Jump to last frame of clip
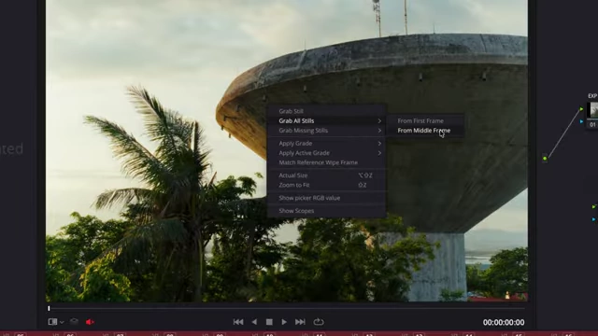This screenshot has width=598, height=336. 300,322
